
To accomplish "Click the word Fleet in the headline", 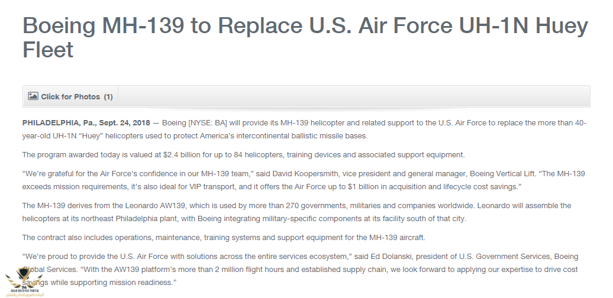I will (48, 50).
